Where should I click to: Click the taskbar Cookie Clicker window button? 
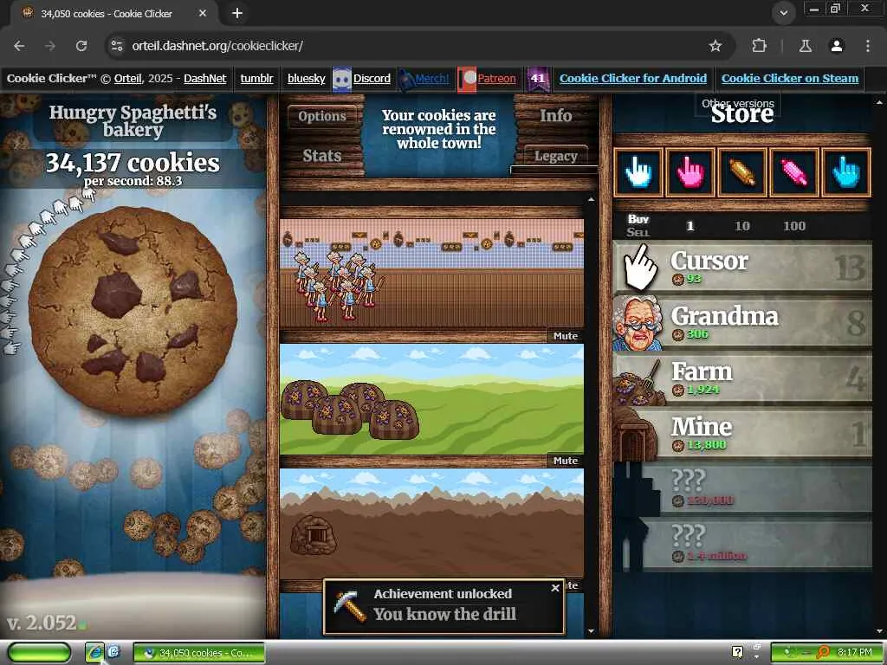[x=199, y=653]
